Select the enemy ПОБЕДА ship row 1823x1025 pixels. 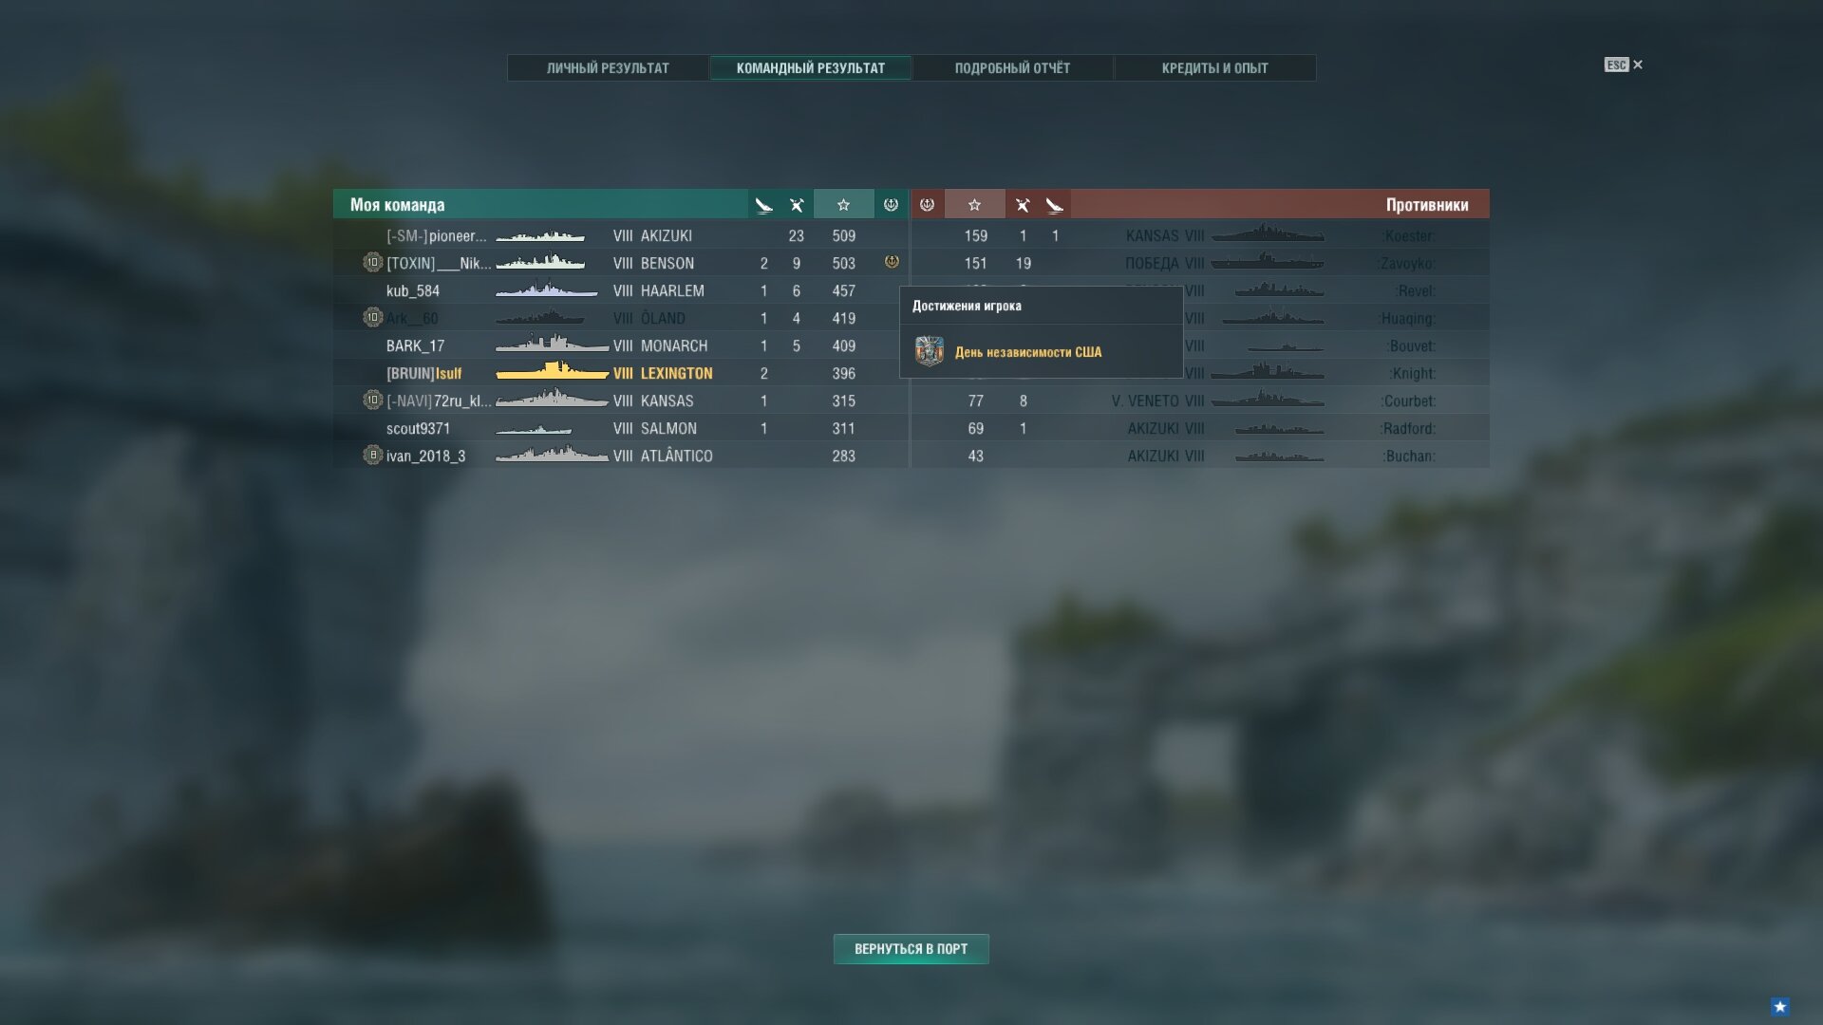(1200, 263)
